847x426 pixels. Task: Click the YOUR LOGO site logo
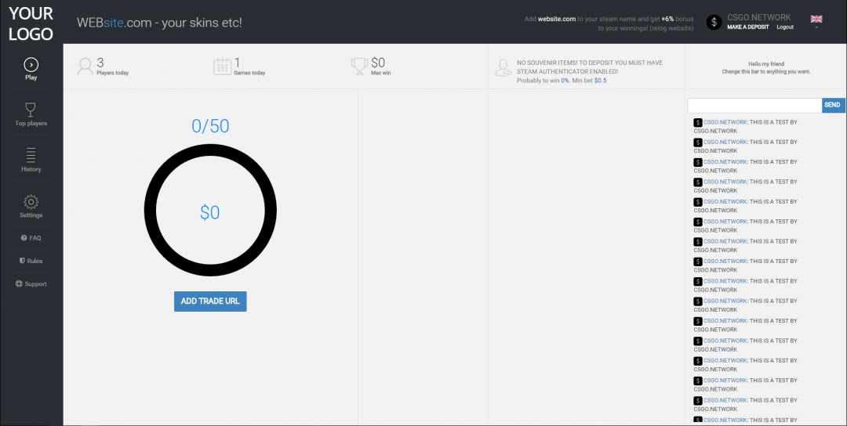31,23
